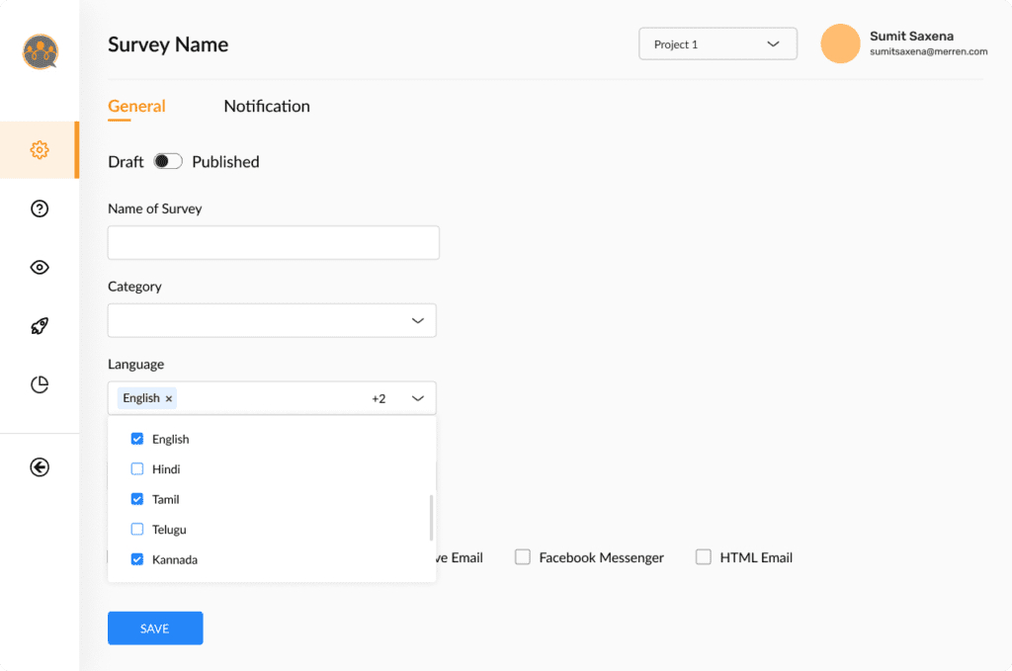Remove the English language tag
The width and height of the screenshot is (1012, 671).
(x=168, y=398)
